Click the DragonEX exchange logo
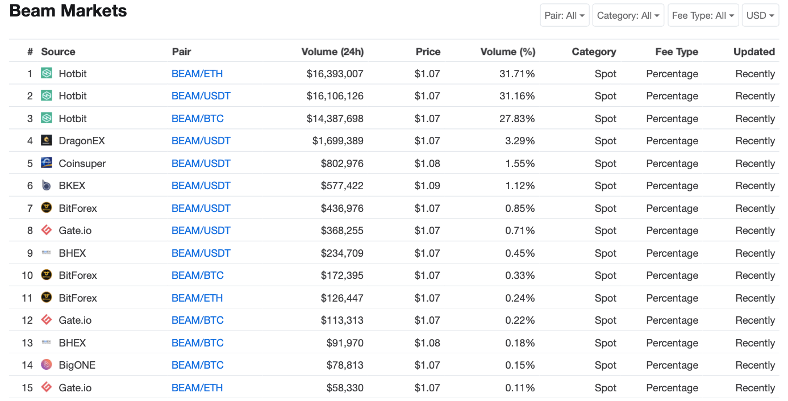This screenshot has width=788, height=401. tap(47, 140)
